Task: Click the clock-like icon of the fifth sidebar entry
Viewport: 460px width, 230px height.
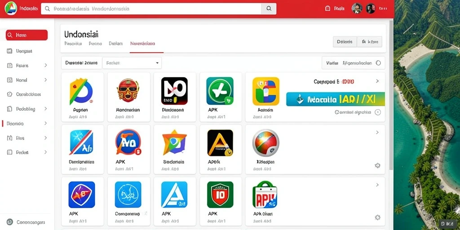Action: (10, 94)
